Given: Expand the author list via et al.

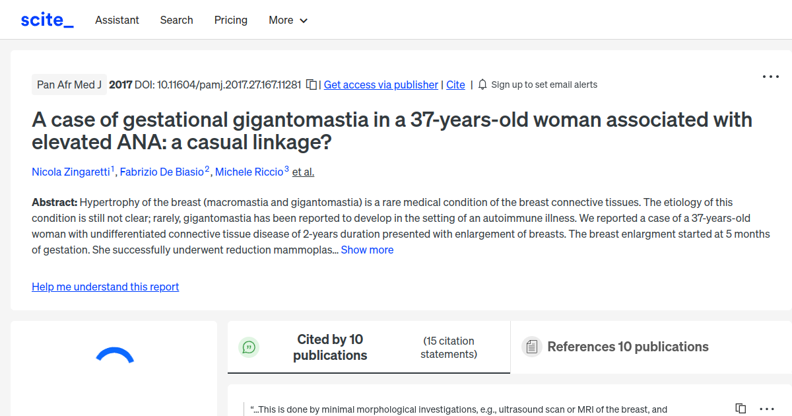Looking at the screenshot, I should [x=303, y=172].
